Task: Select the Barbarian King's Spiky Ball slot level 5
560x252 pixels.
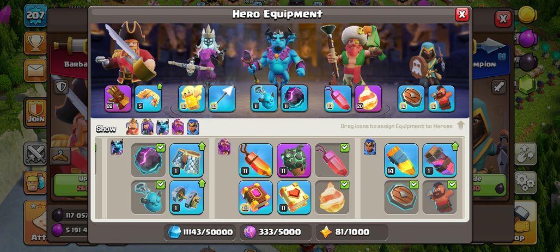Action: pyautogui.click(x=148, y=98)
